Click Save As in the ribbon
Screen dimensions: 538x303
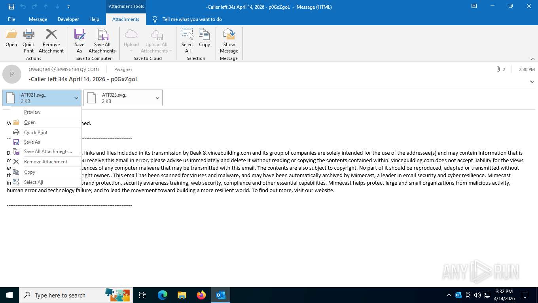tap(80, 41)
